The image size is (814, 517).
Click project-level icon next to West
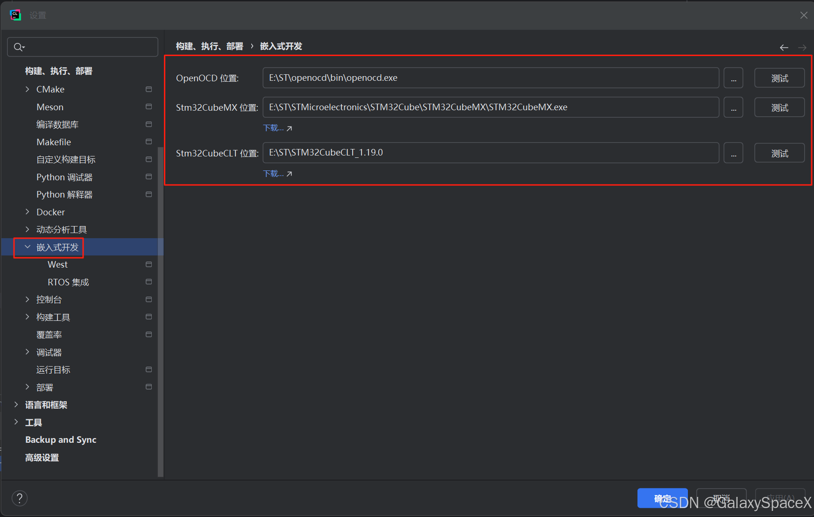pos(149,264)
